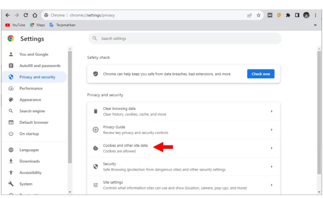Click the main page scrollbar thumb
323x198 pixels.
pos(319,113)
